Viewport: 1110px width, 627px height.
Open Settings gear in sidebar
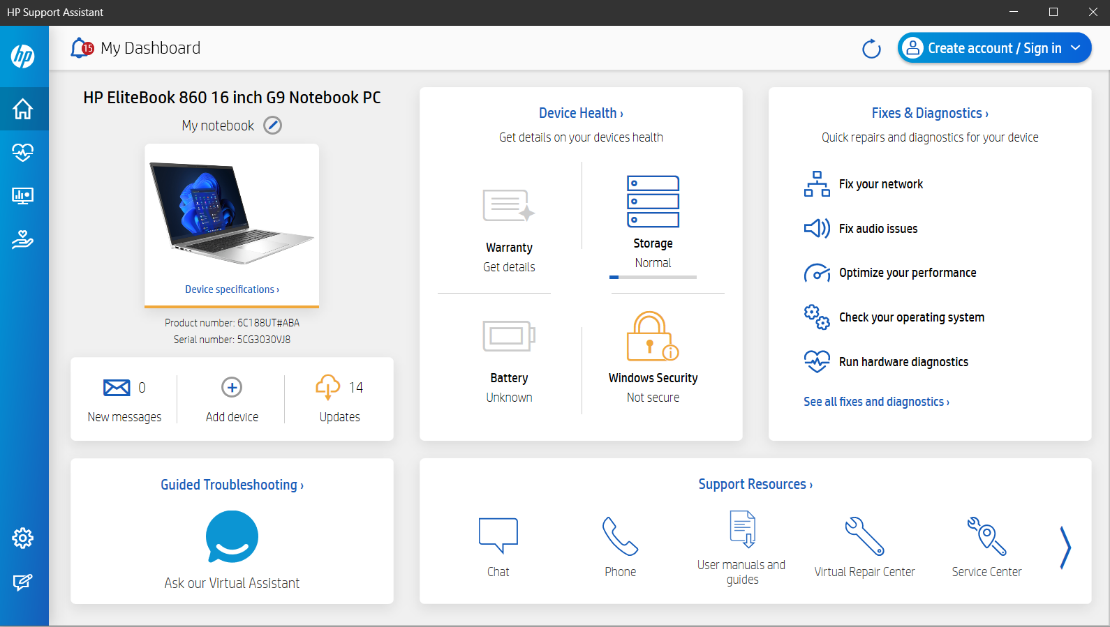coord(23,538)
